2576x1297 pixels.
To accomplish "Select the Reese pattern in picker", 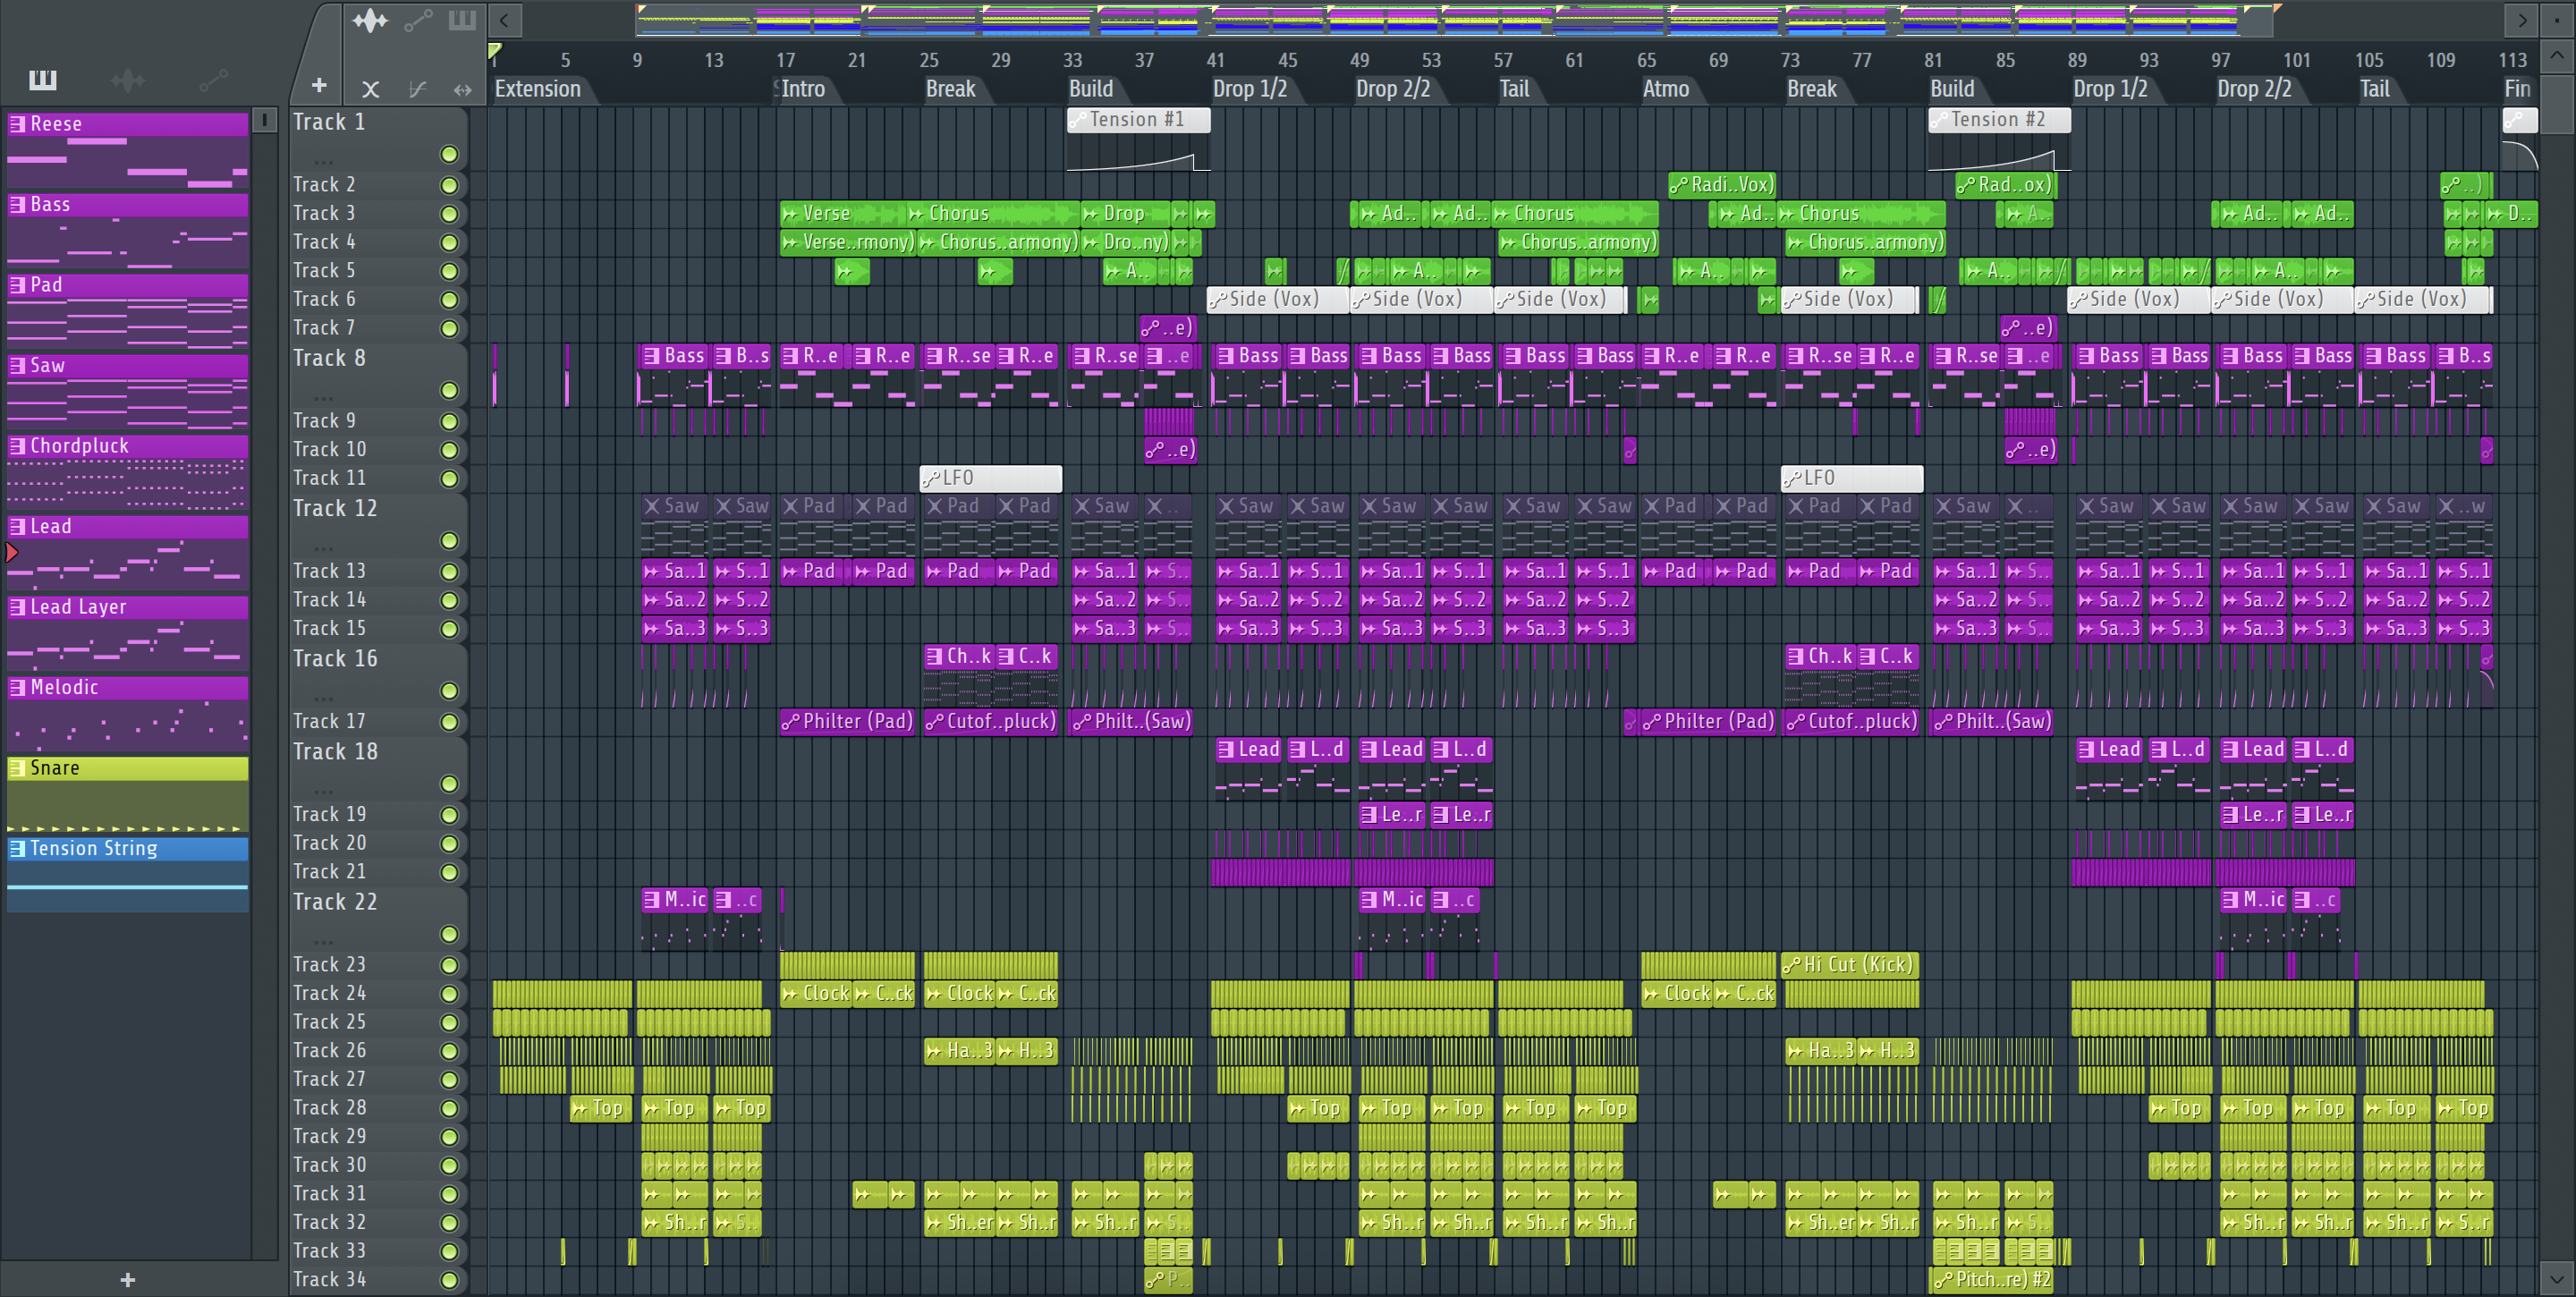I will (x=128, y=150).
